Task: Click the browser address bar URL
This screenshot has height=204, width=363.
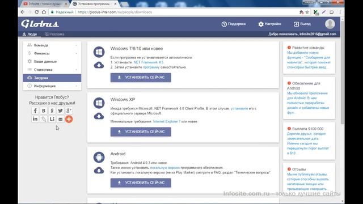Action: click(x=115, y=12)
